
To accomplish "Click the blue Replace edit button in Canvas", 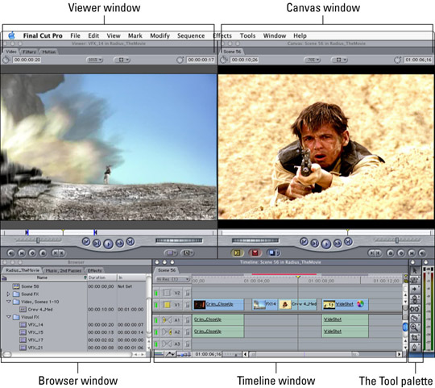I will click(x=273, y=252).
